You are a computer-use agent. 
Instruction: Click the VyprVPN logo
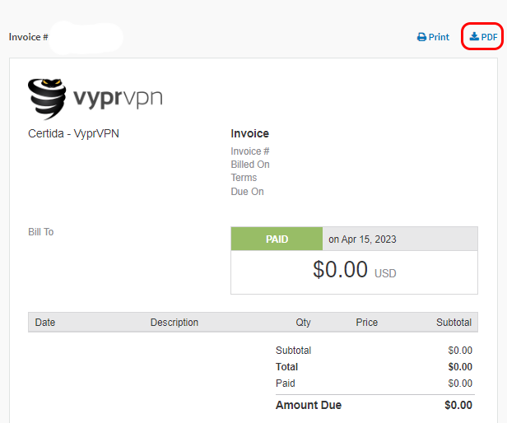(x=95, y=99)
